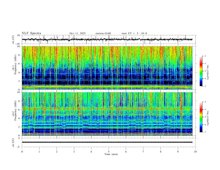The height and width of the screenshot is (170, 220).
Task: Click the "9" tick on the Time axis
Action: click(x=178, y=152)
